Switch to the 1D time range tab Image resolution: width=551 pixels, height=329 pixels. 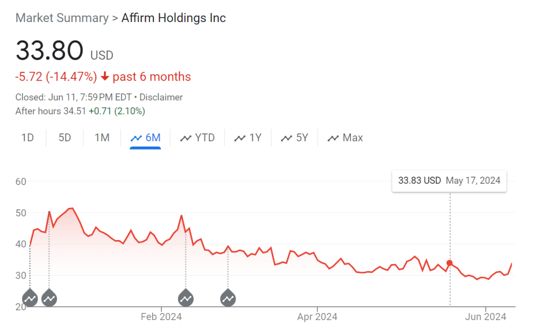[27, 138]
